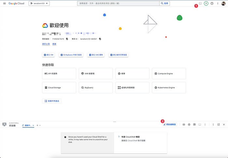The image size is (228, 158).
Task: Click the 快速存取 heading text
Action: [x=48, y=65]
